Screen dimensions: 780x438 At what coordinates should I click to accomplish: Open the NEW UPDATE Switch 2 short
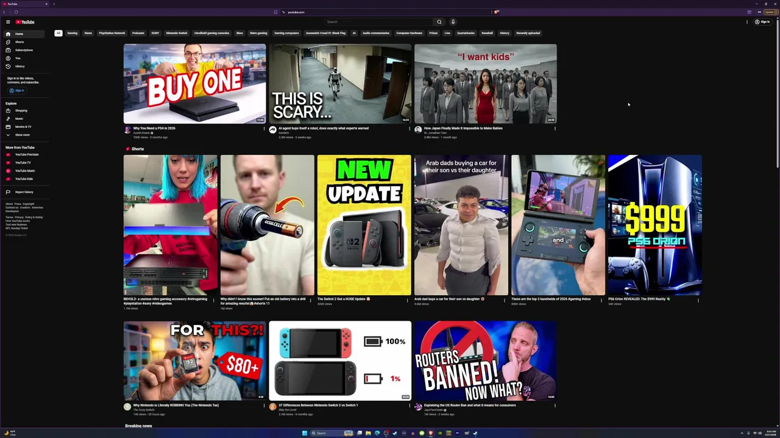click(x=364, y=225)
